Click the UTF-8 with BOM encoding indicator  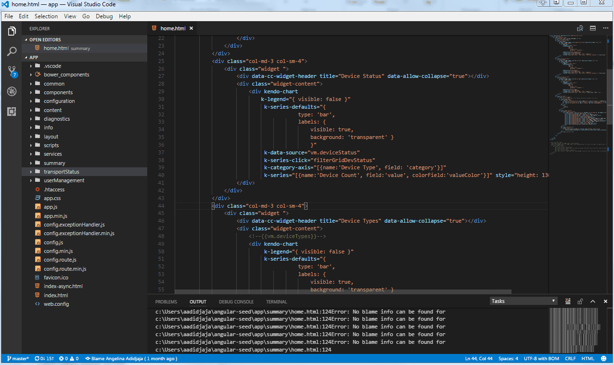tap(541, 358)
